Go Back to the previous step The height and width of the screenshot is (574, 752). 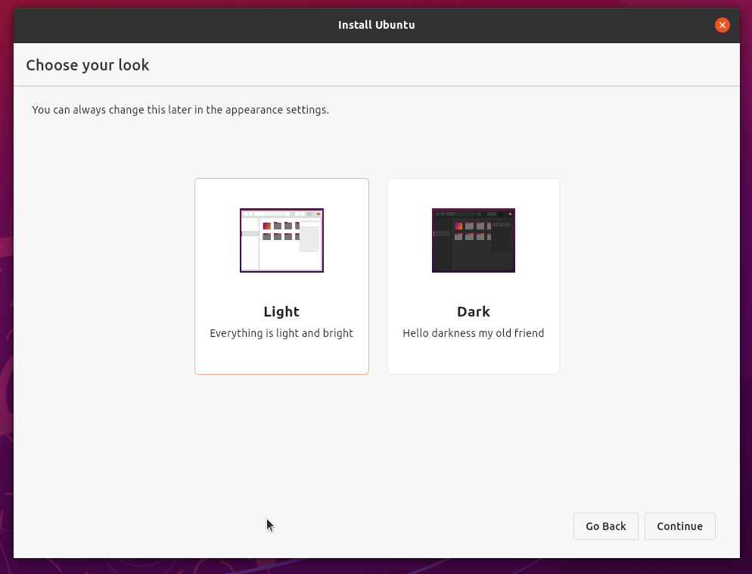pos(605,526)
